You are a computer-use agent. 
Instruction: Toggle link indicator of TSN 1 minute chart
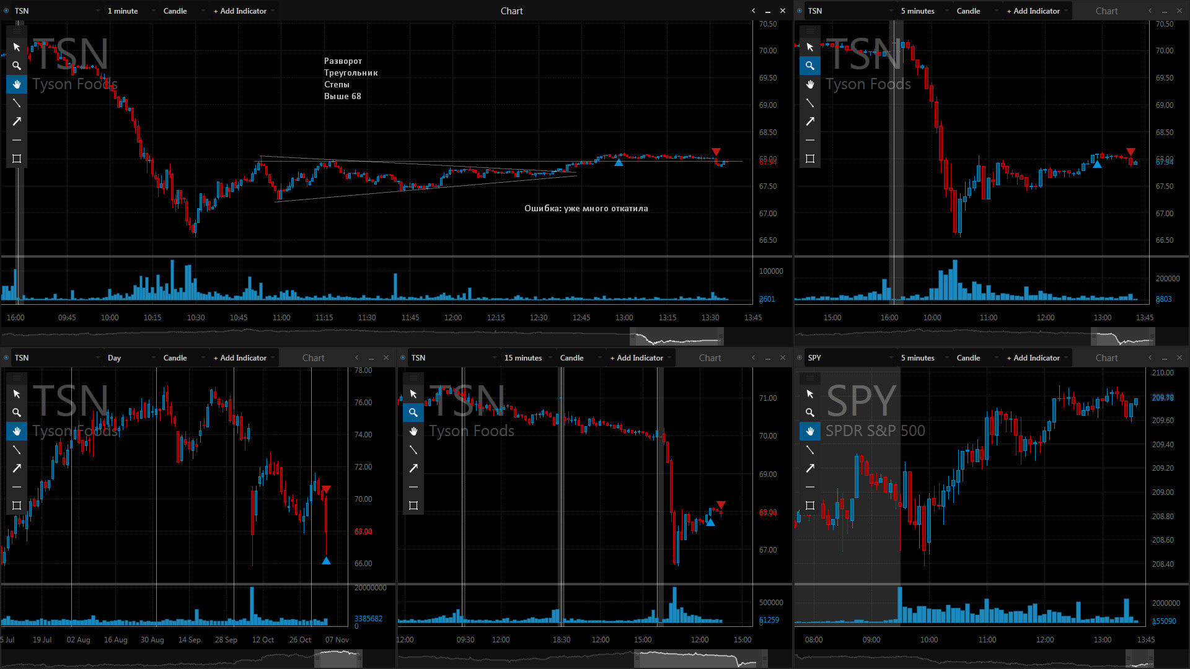point(6,11)
